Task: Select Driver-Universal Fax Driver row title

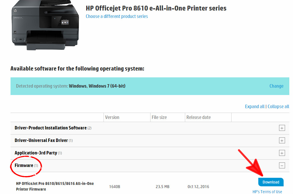Action: pos(41,140)
